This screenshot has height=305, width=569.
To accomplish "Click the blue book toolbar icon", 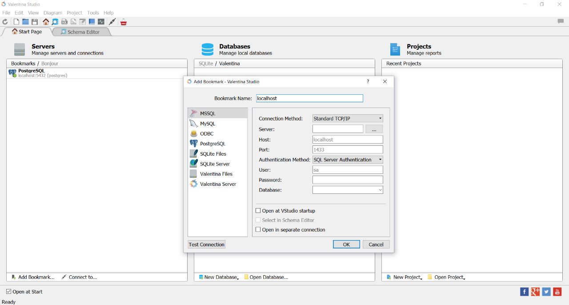I will pyautogui.click(x=92, y=22).
